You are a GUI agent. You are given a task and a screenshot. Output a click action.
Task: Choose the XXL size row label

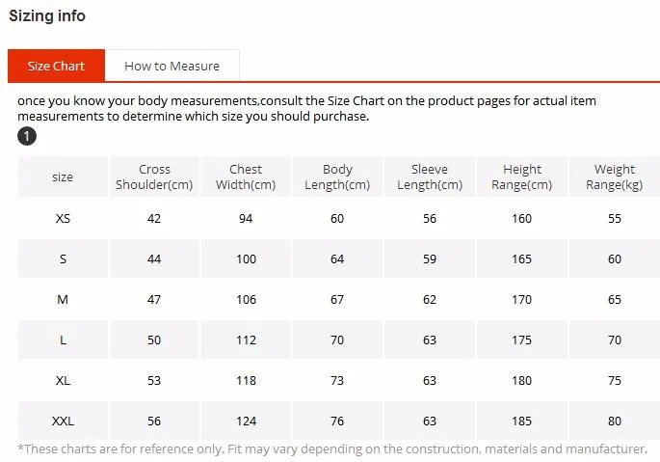63,421
